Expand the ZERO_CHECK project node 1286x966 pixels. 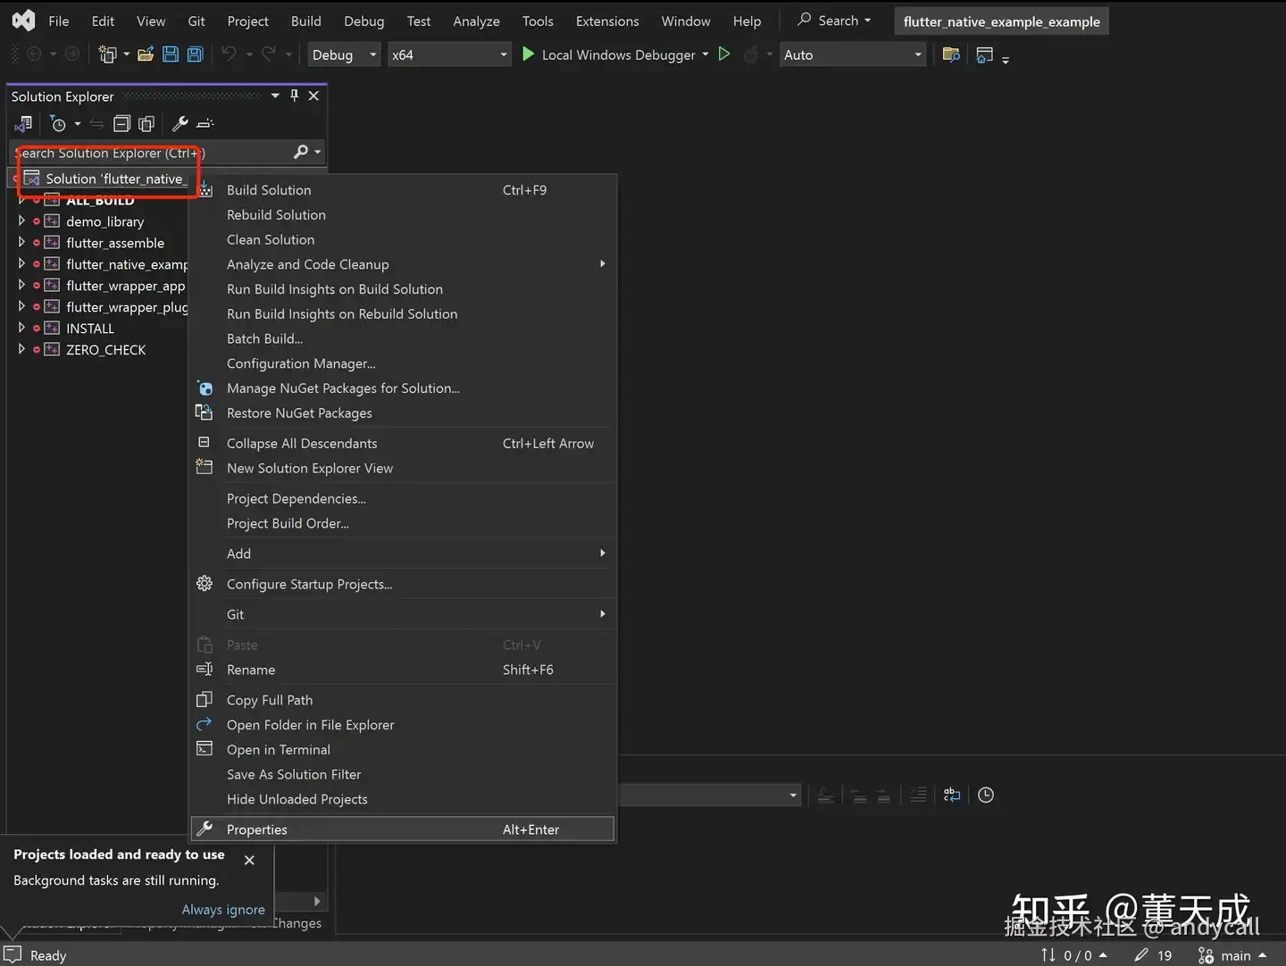(21, 349)
